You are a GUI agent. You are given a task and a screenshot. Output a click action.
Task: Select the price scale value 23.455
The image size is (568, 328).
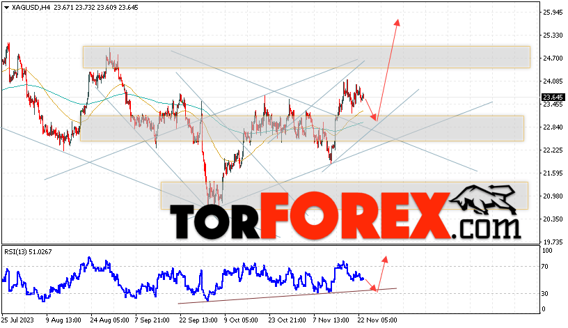pos(553,104)
